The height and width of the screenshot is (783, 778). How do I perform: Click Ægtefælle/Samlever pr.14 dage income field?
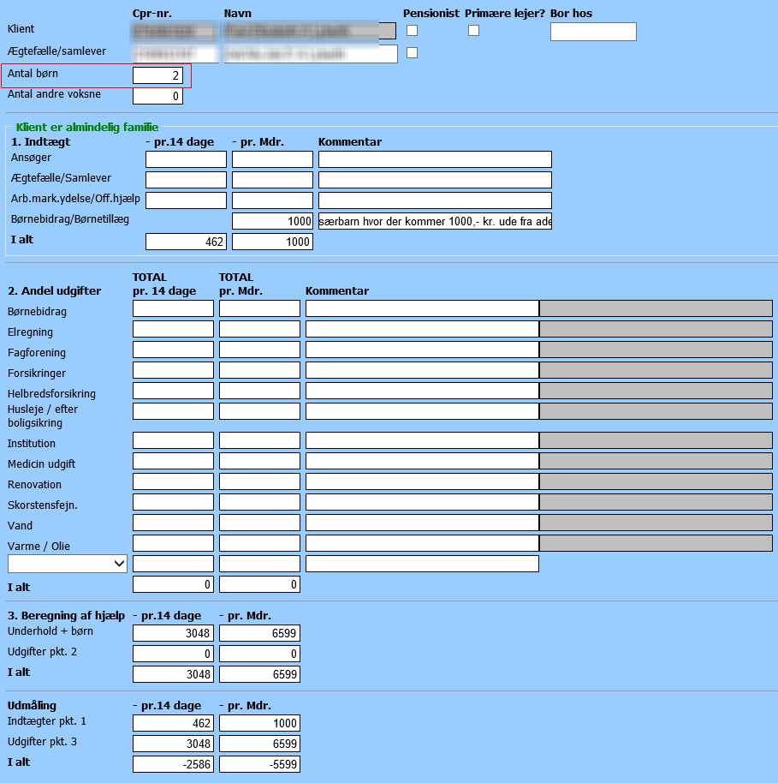pos(186,180)
